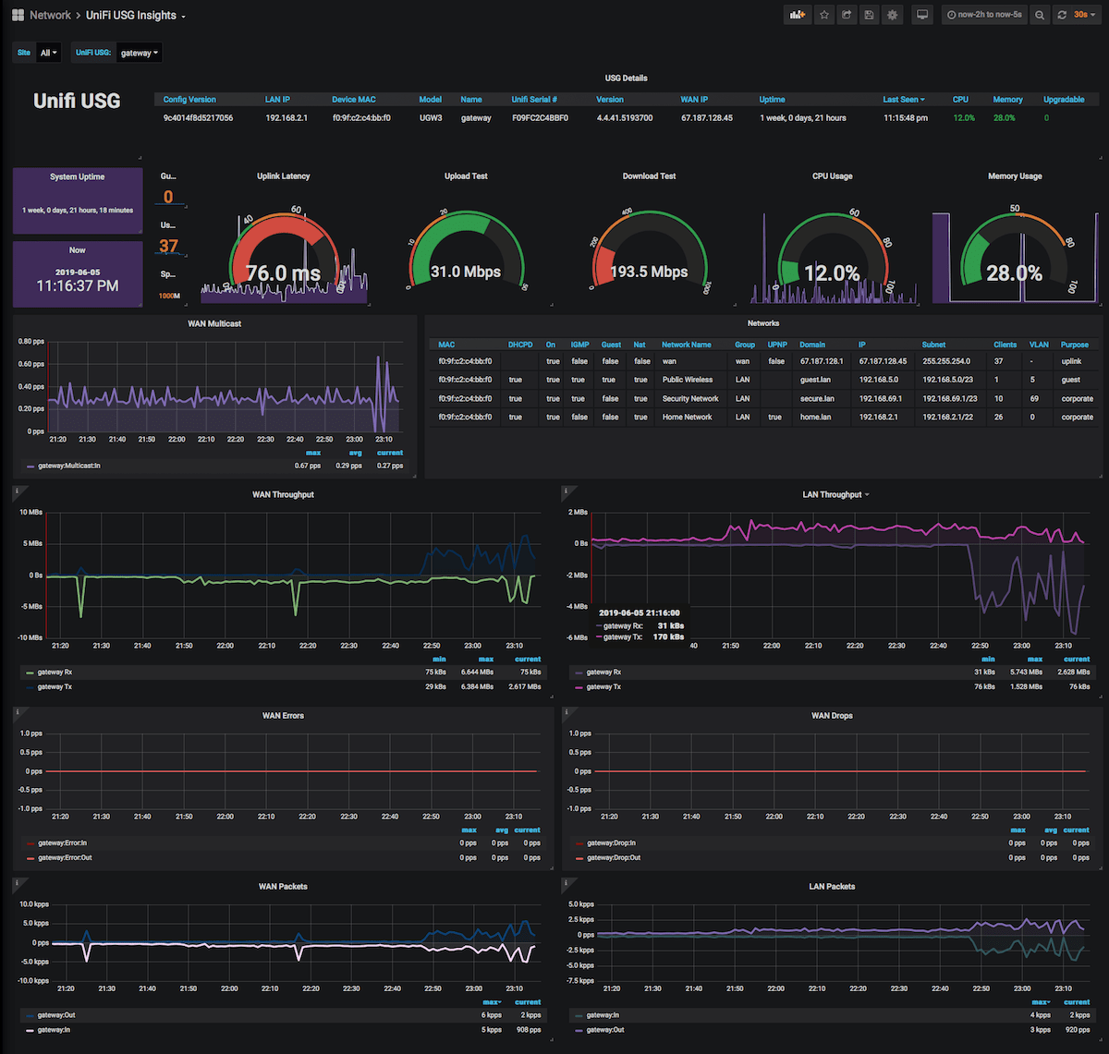The width and height of the screenshot is (1109, 1054).
Task: Cycle view mode with monitor icon
Action: [x=921, y=15]
